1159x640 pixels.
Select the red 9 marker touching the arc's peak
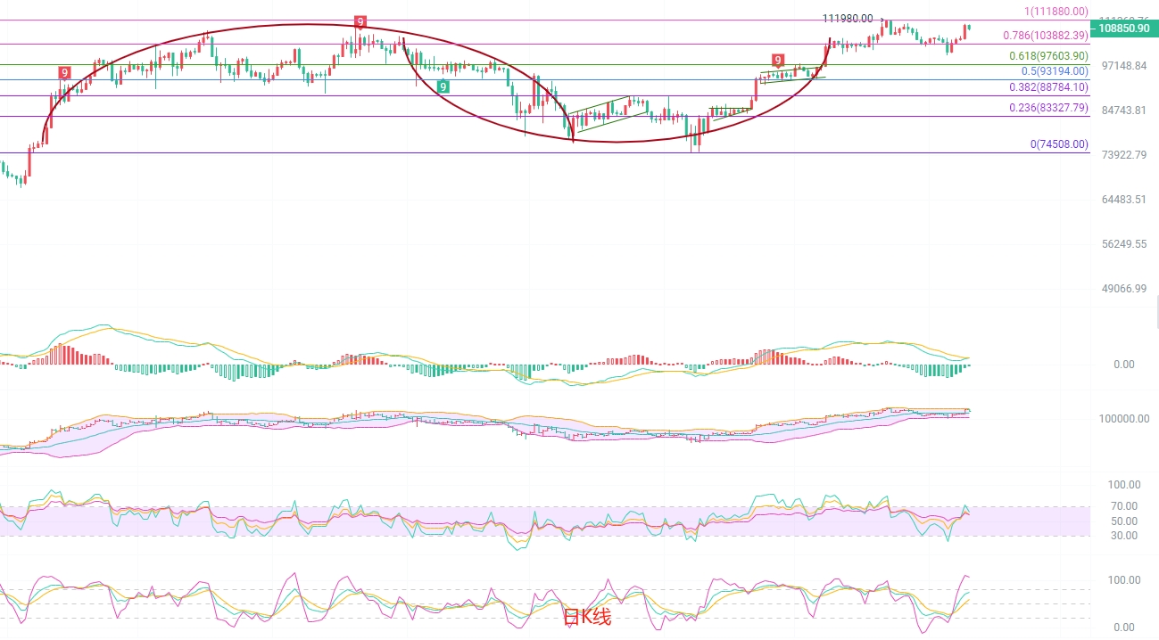click(360, 22)
